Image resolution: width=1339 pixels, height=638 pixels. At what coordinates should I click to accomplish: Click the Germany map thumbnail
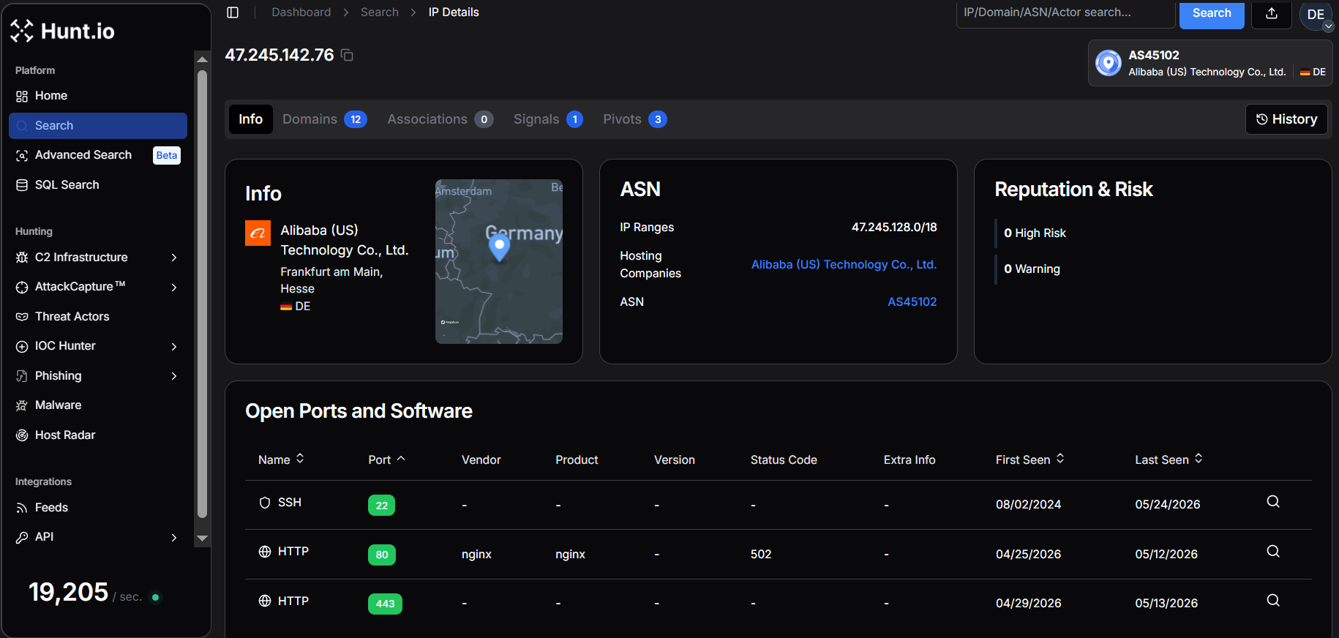(499, 261)
